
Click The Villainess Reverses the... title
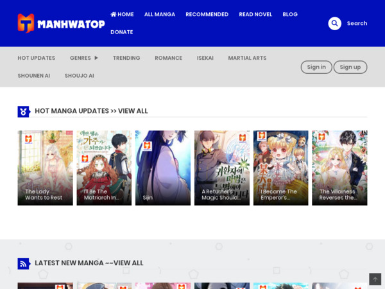click(338, 195)
